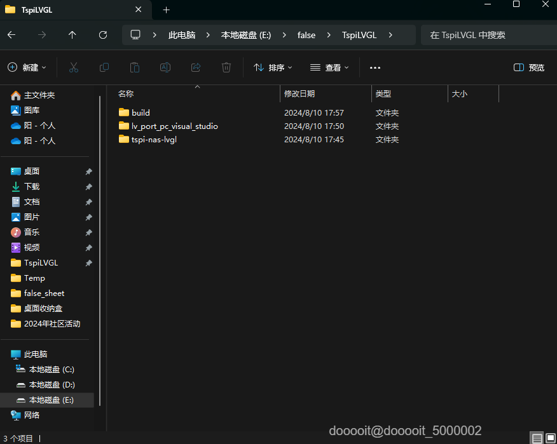Click the Copy icon in toolbar
The image size is (557, 444).
pyautogui.click(x=104, y=67)
